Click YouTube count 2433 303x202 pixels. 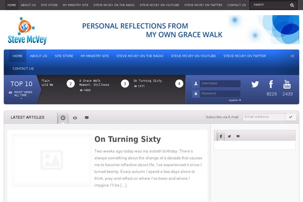click(287, 94)
